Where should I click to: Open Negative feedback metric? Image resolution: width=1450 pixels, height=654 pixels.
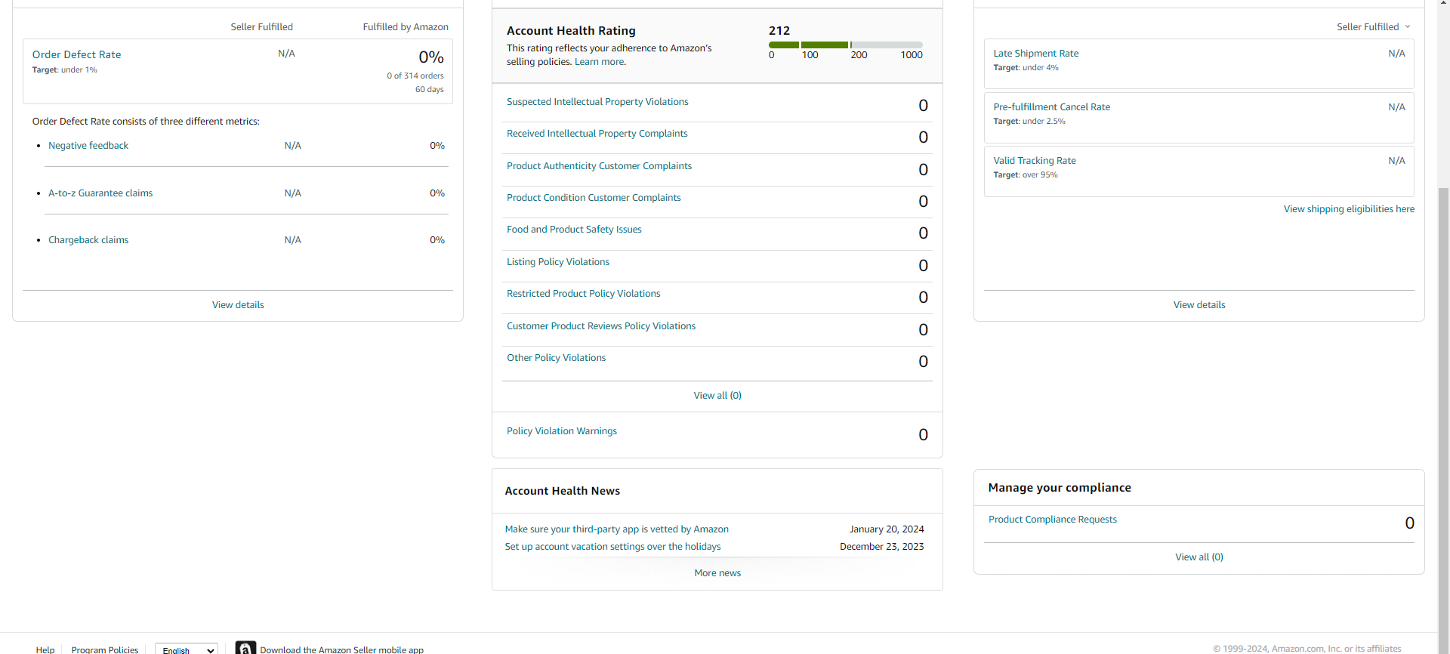88,145
